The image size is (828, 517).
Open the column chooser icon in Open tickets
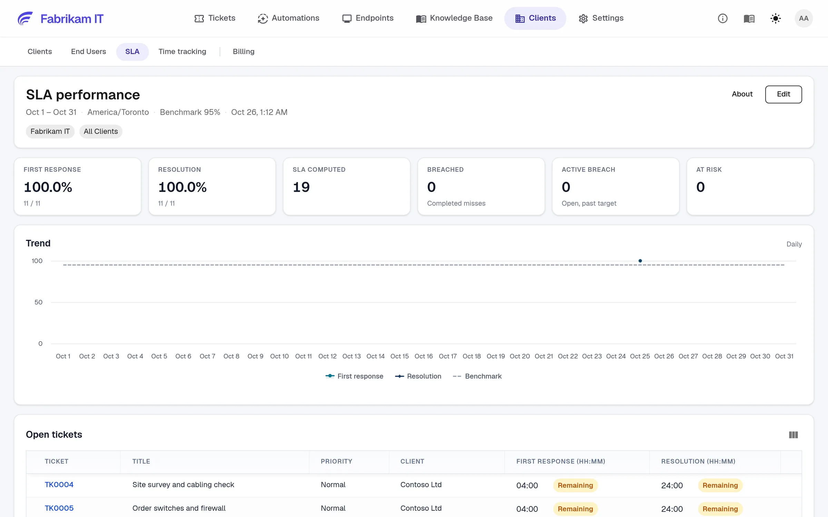click(x=793, y=435)
